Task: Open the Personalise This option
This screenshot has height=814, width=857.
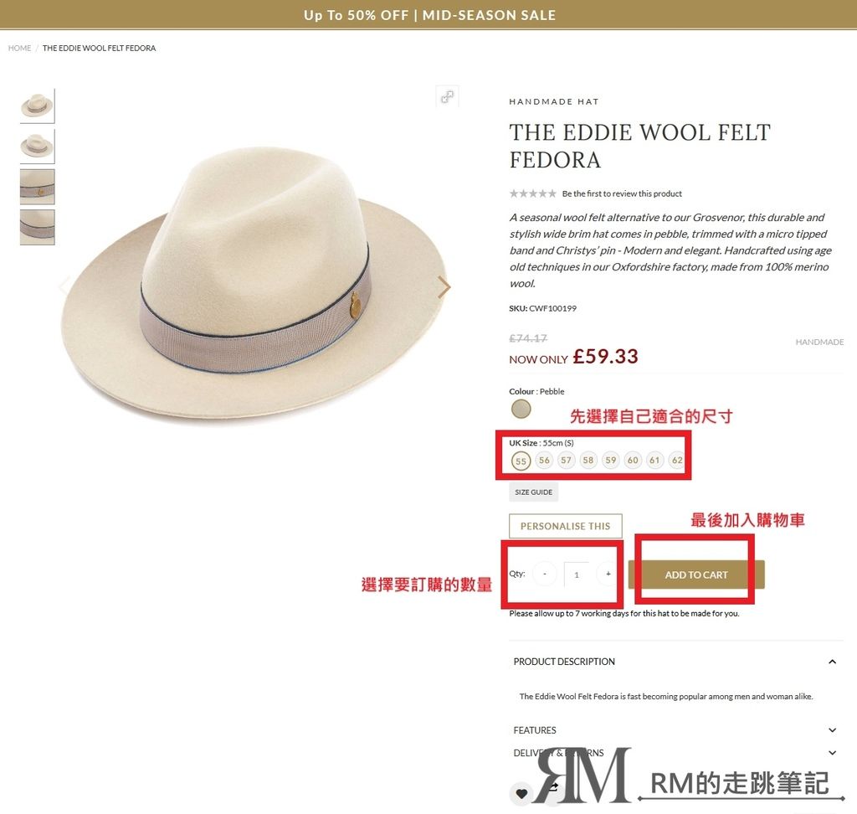Action: click(x=565, y=526)
